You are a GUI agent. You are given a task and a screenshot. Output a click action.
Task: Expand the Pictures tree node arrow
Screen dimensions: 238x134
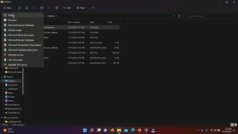(x=3, y=97)
